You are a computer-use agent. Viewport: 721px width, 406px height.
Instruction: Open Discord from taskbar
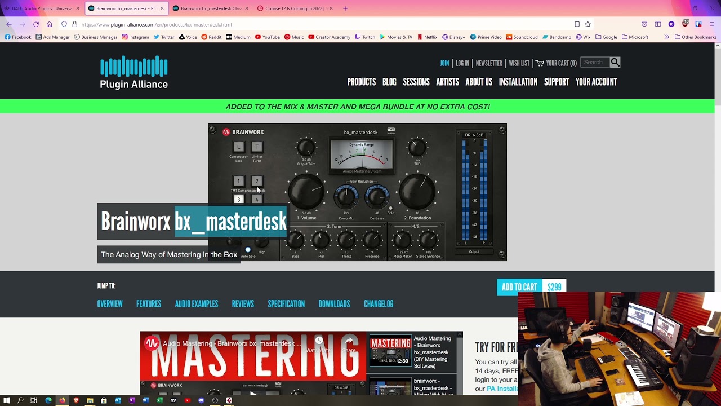coord(201,400)
